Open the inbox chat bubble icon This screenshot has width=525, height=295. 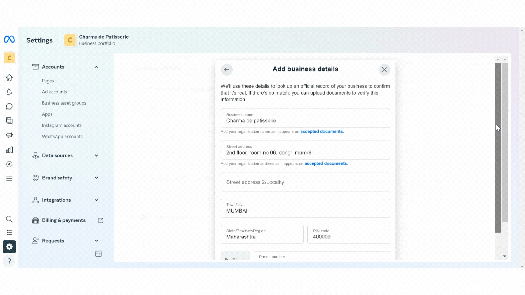(x=9, y=106)
